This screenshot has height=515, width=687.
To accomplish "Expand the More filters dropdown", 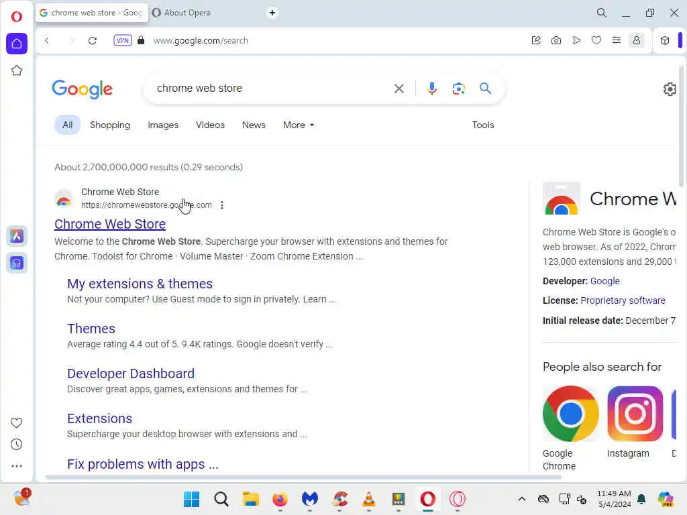I will [x=299, y=125].
